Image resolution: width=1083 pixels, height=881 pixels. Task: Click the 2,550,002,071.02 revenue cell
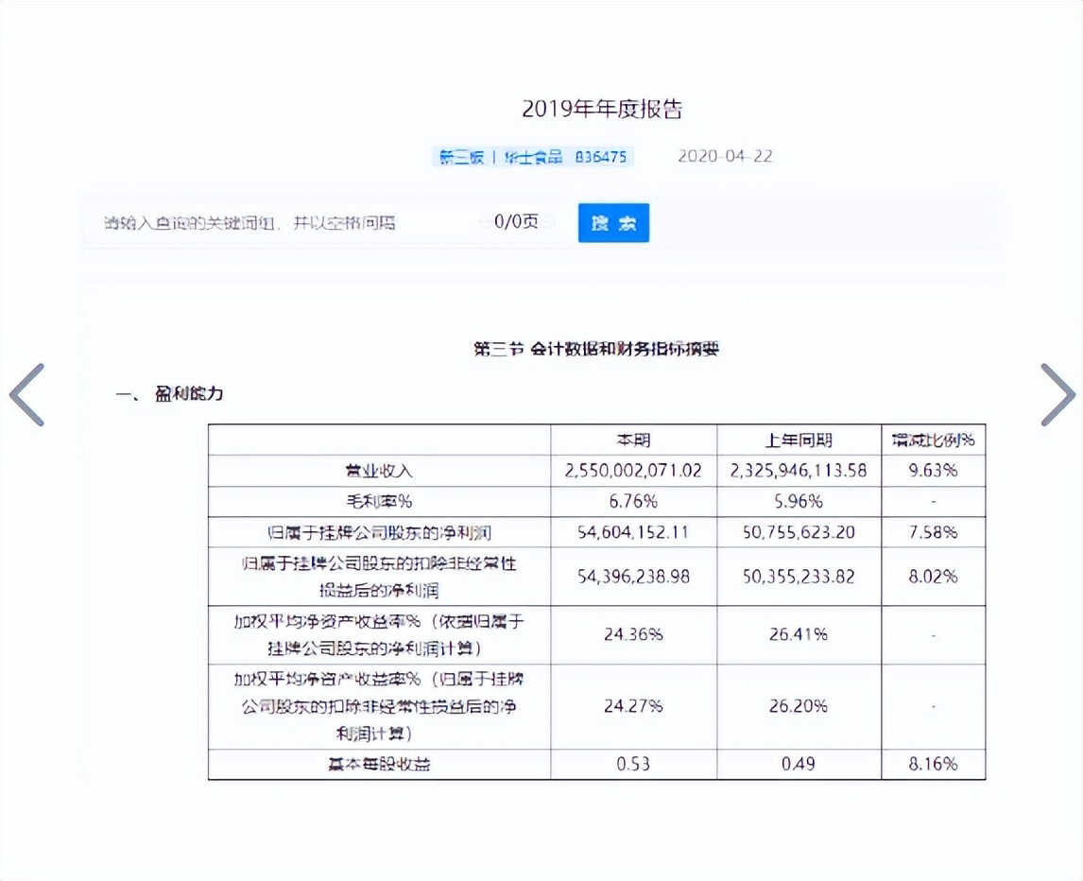pos(633,471)
